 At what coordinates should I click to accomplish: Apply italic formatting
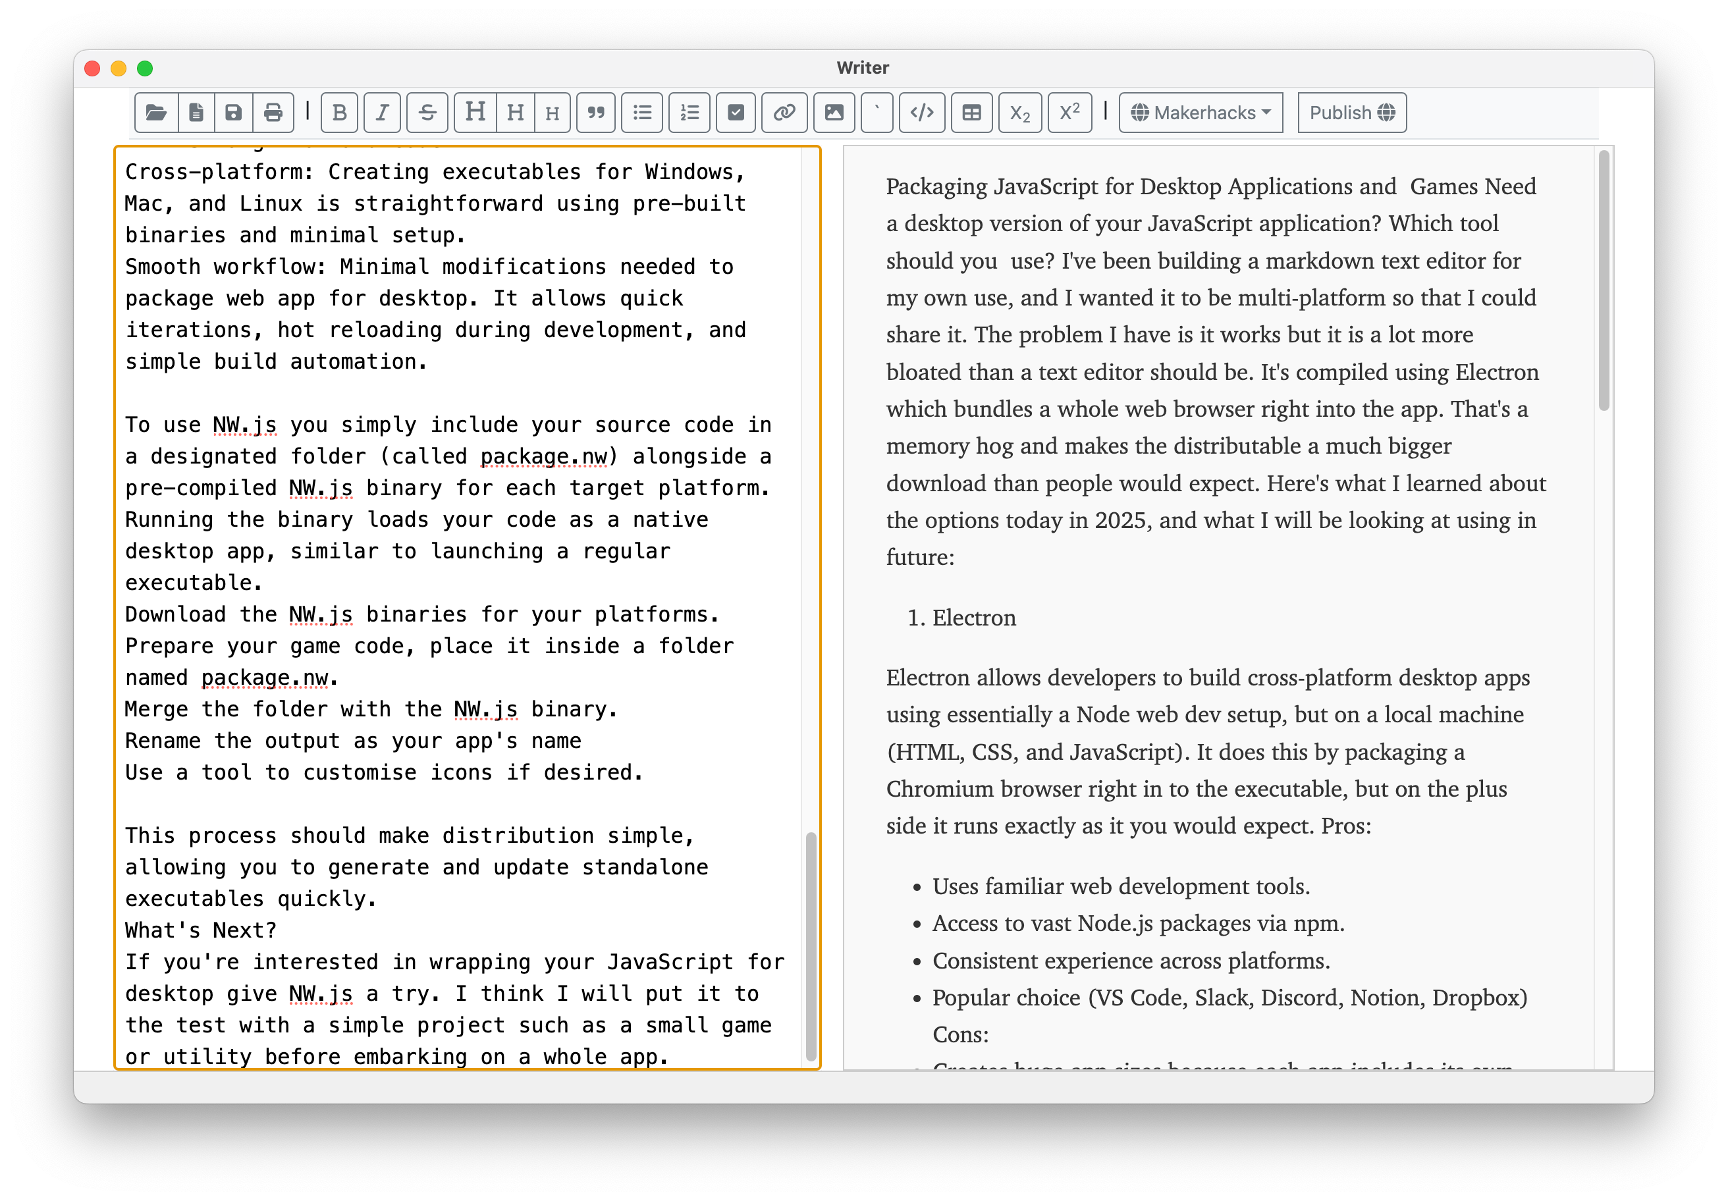383,113
